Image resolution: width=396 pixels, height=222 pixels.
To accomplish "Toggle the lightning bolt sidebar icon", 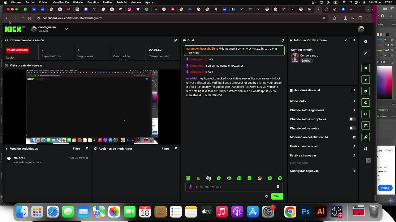I will 366,80.
